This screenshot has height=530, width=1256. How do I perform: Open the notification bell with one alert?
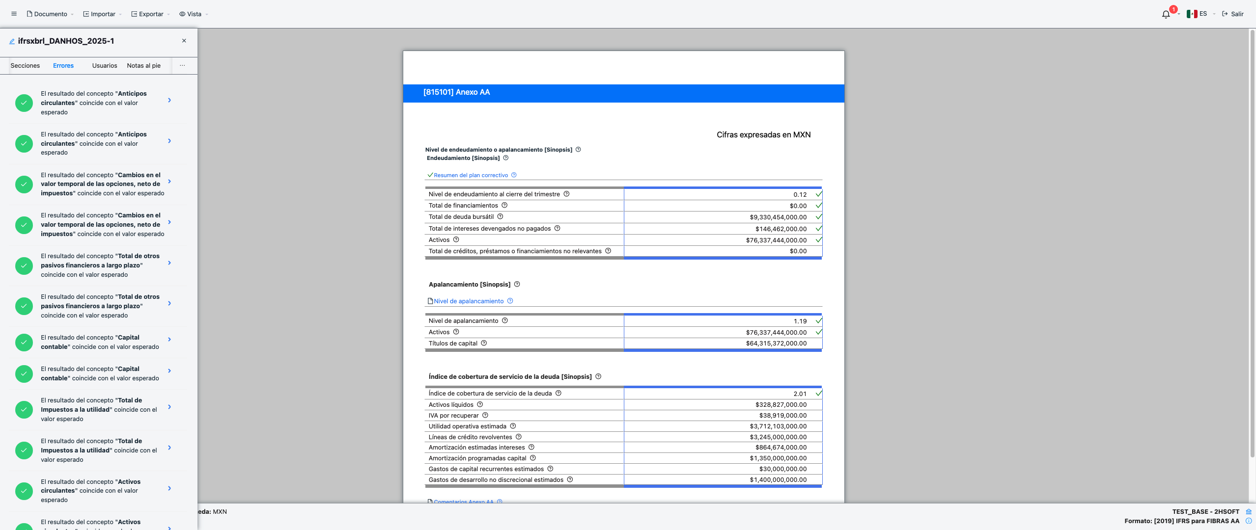[x=1166, y=14]
